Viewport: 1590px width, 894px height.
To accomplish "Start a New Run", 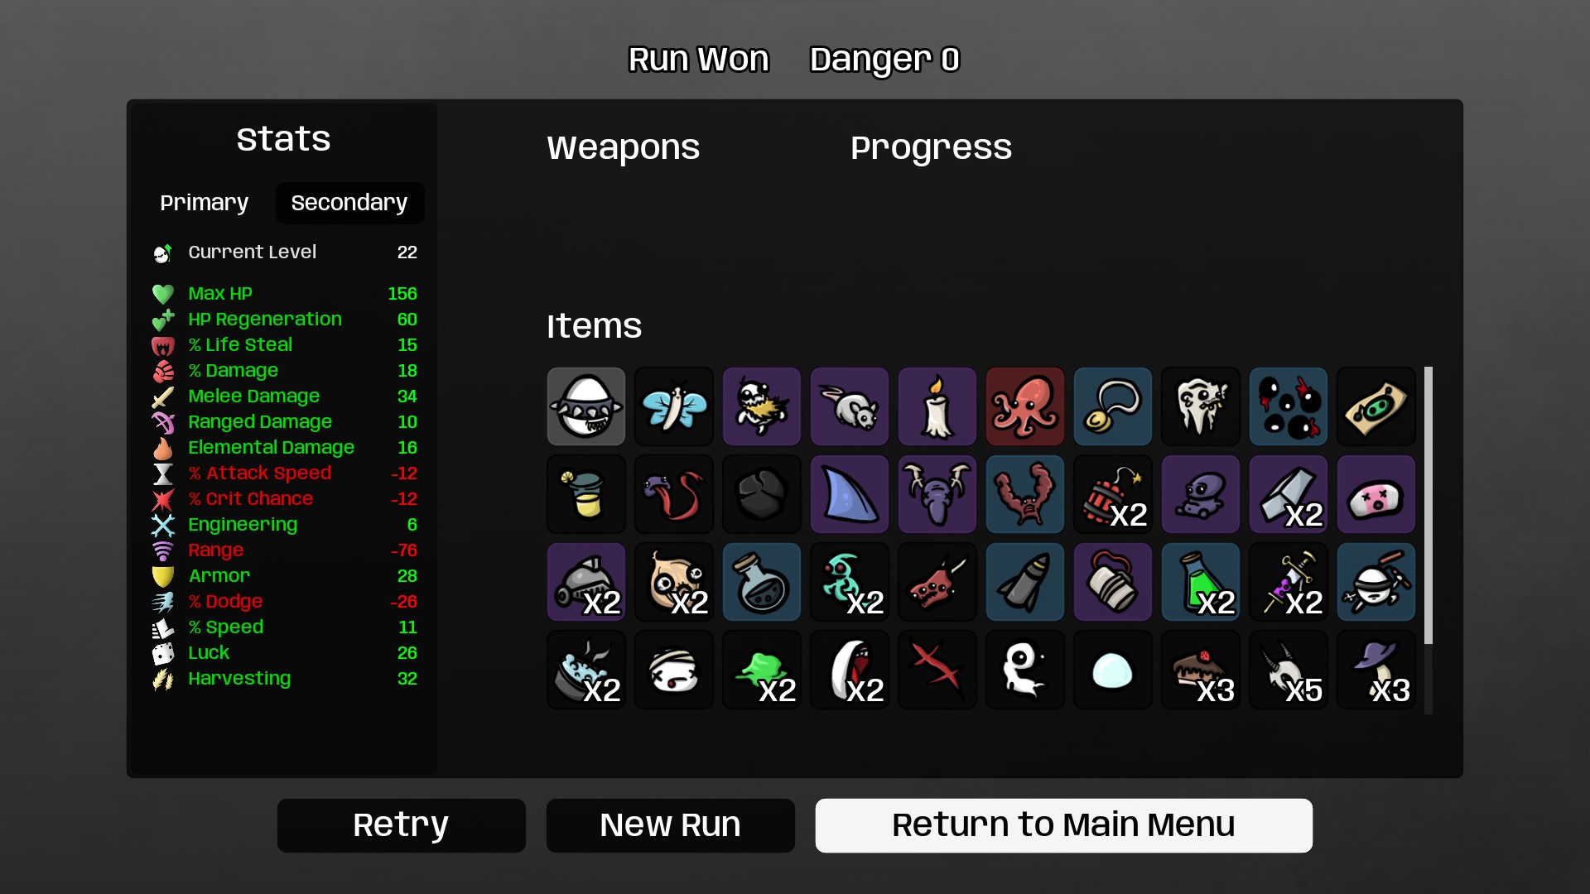I will [x=671, y=825].
